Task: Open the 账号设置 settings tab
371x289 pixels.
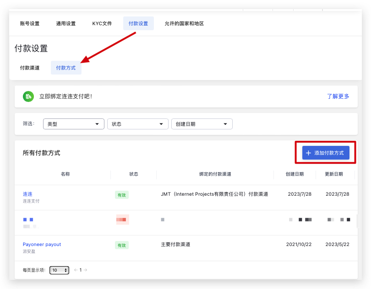Action: 30,23
